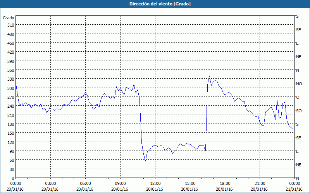Select the 360 degree axis label
The width and height of the screenshot is (310, 193).
coord(10,70)
